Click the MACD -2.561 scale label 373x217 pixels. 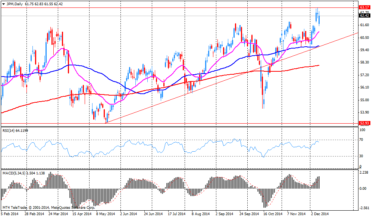coord(364,208)
